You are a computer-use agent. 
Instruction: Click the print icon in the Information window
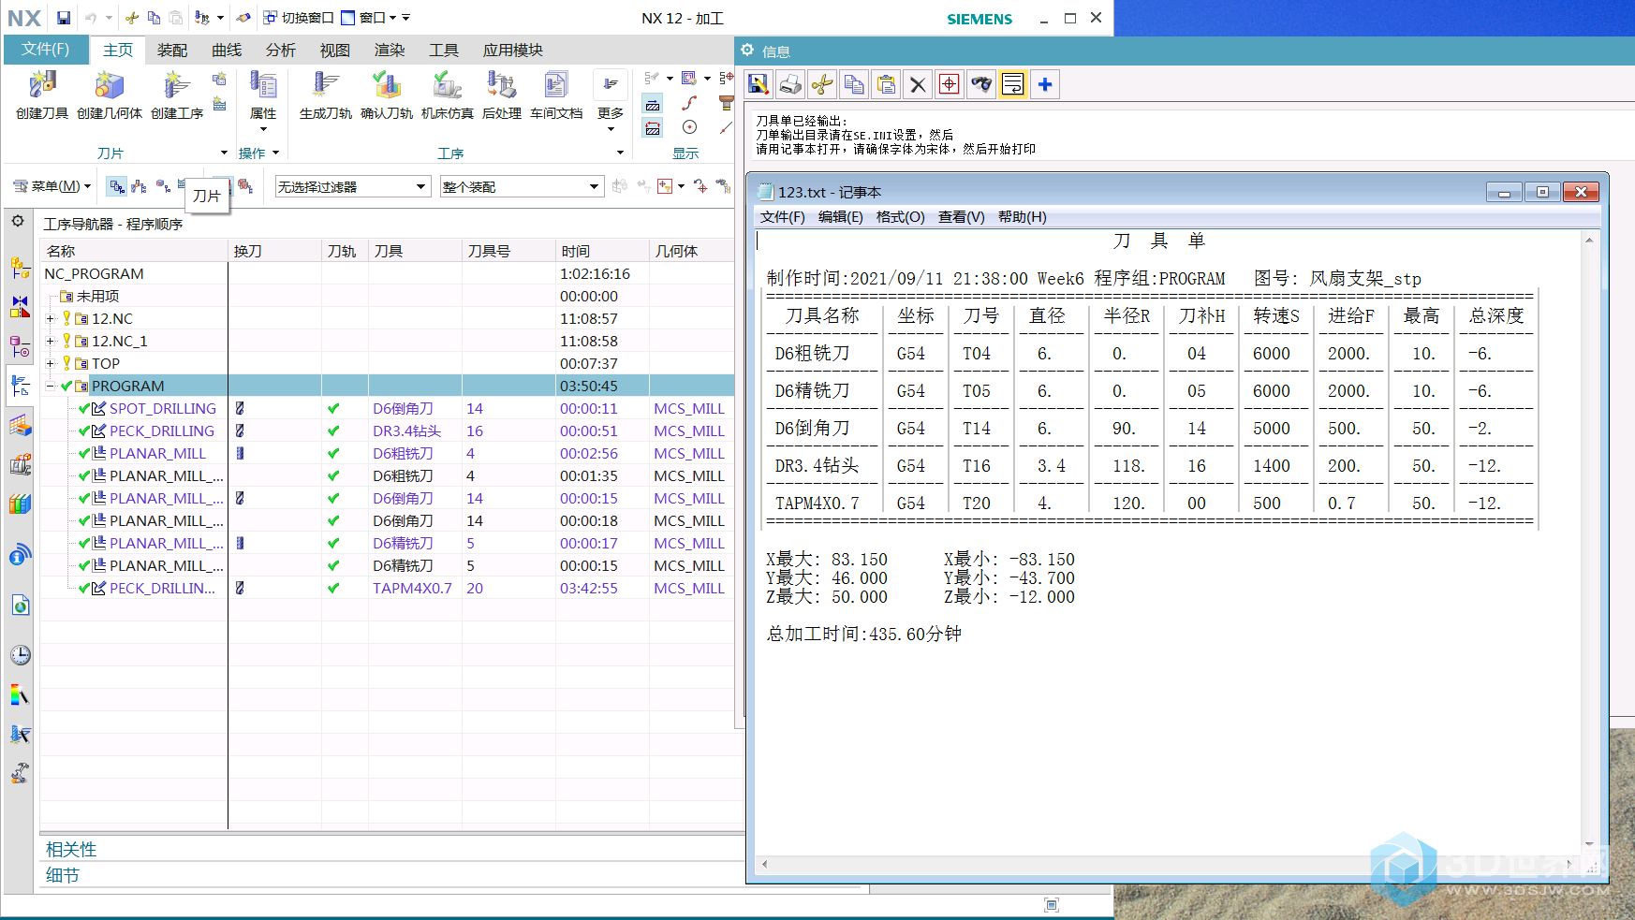coord(790,85)
